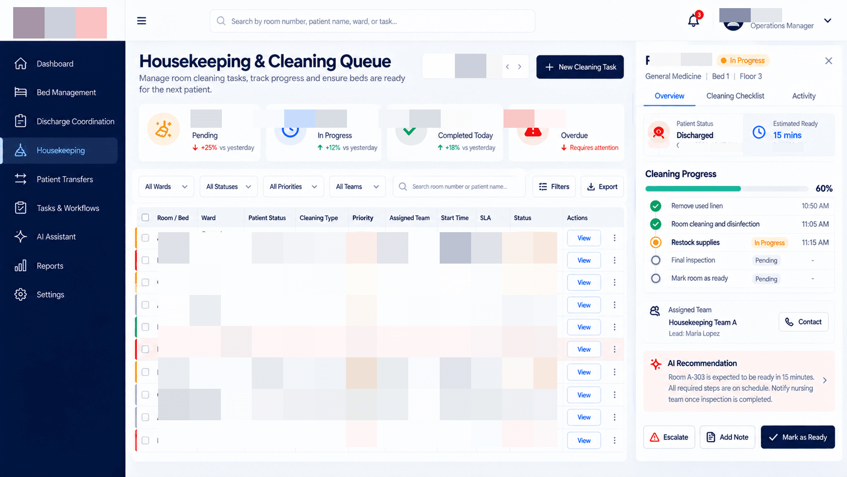Expand the Operations Manager user menu
Image resolution: width=847 pixels, height=477 pixels.
[x=828, y=21]
